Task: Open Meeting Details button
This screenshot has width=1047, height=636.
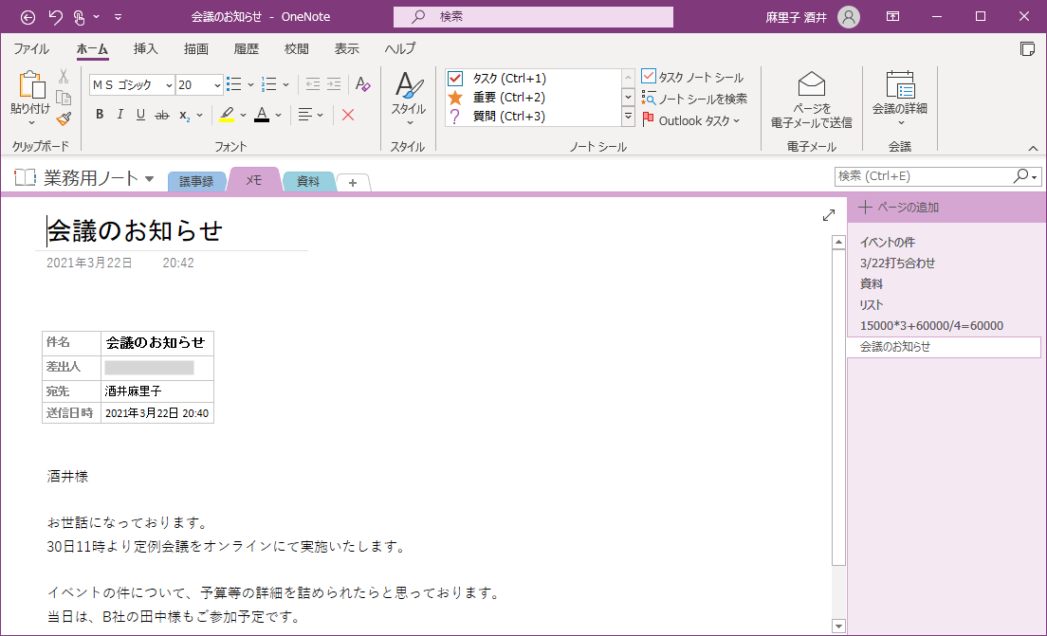Action: click(899, 99)
